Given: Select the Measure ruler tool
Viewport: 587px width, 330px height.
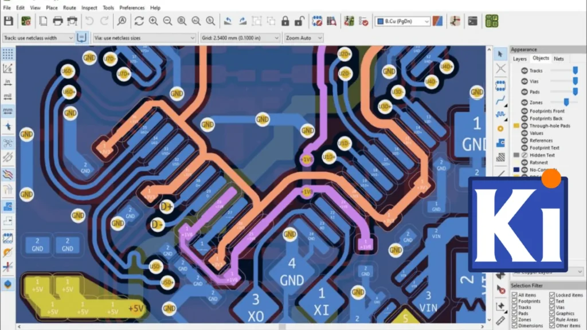Looking at the screenshot, I should (x=500, y=320).
